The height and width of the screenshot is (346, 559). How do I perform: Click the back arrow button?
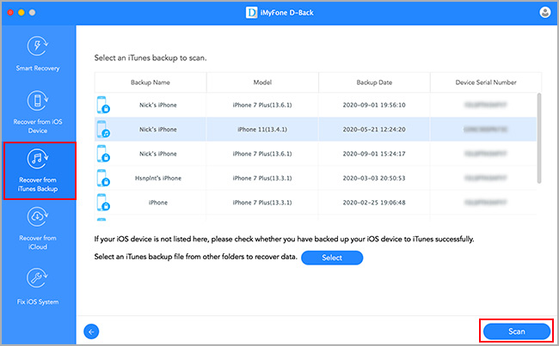click(x=91, y=331)
